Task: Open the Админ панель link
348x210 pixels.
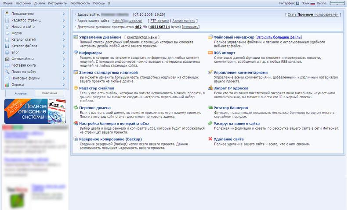Action: click(x=184, y=21)
